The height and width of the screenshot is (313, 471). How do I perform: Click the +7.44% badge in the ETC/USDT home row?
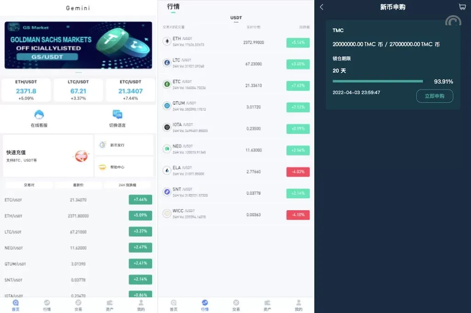pyautogui.click(x=140, y=200)
